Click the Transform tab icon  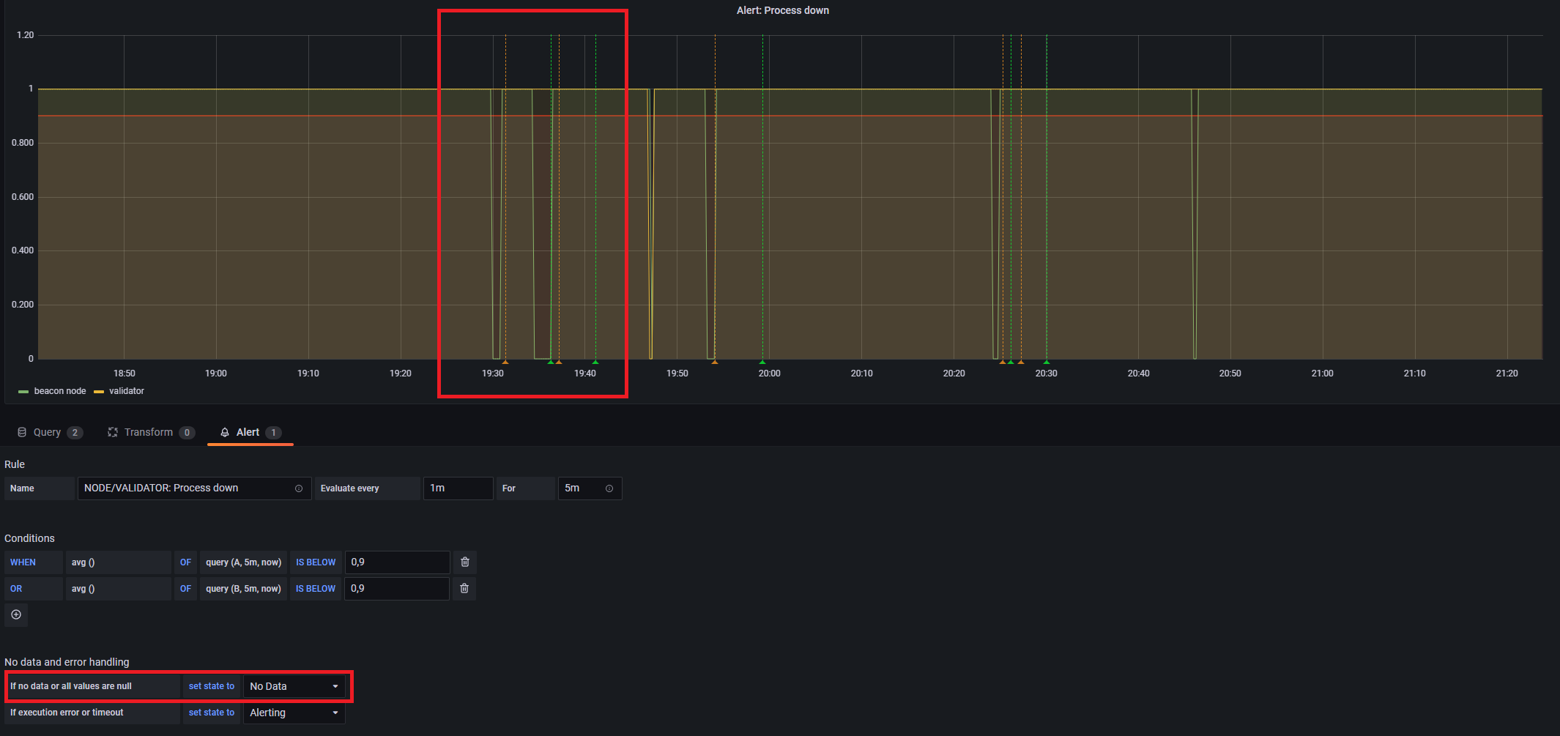pyautogui.click(x=113, y=432)
